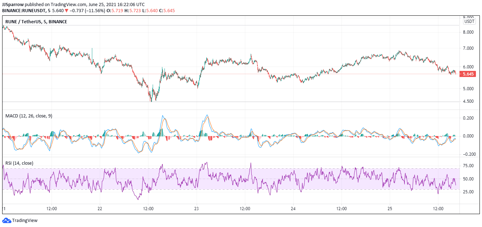Image resolution: width=482 pixels, height=227 pixels.
Task: Click the H:5.723 high value in header
Action: 133,10
